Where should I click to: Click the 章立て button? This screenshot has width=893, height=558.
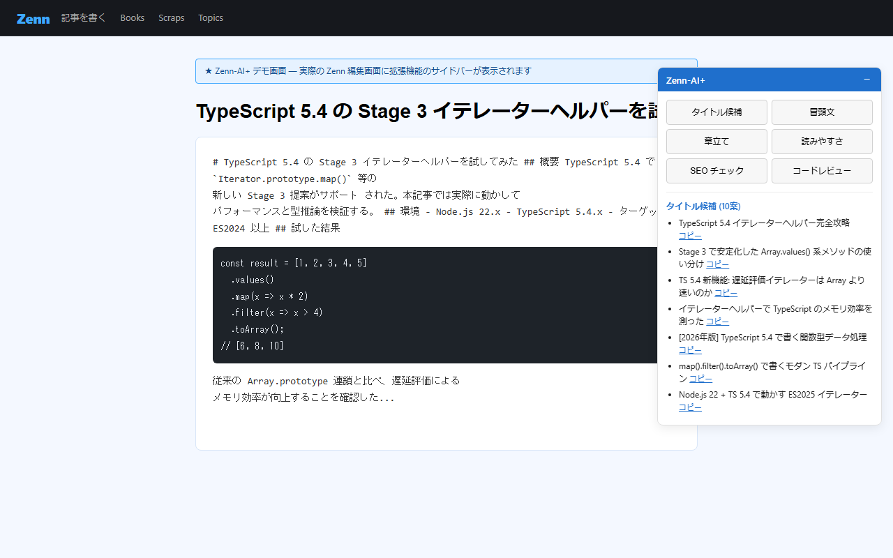coord(716,142)
